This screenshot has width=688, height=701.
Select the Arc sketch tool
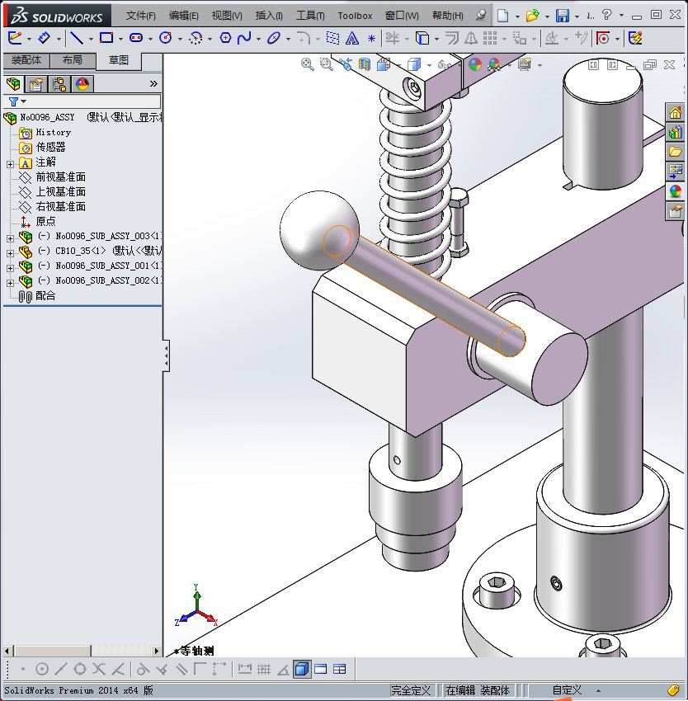196,39
